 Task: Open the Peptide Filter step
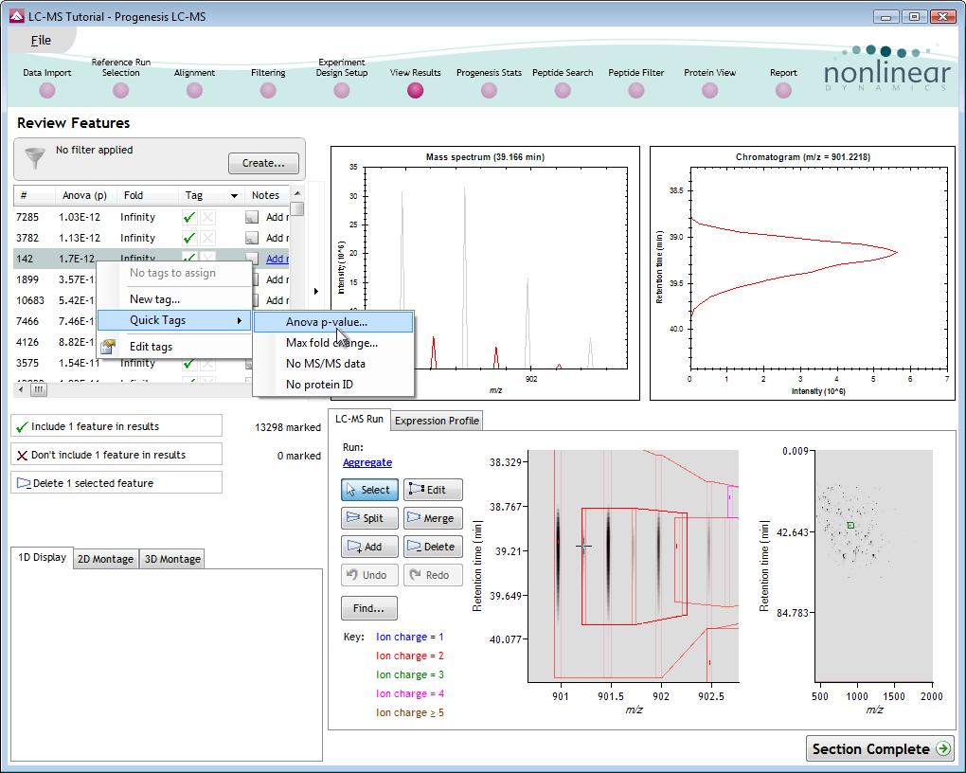click(635, 90)
